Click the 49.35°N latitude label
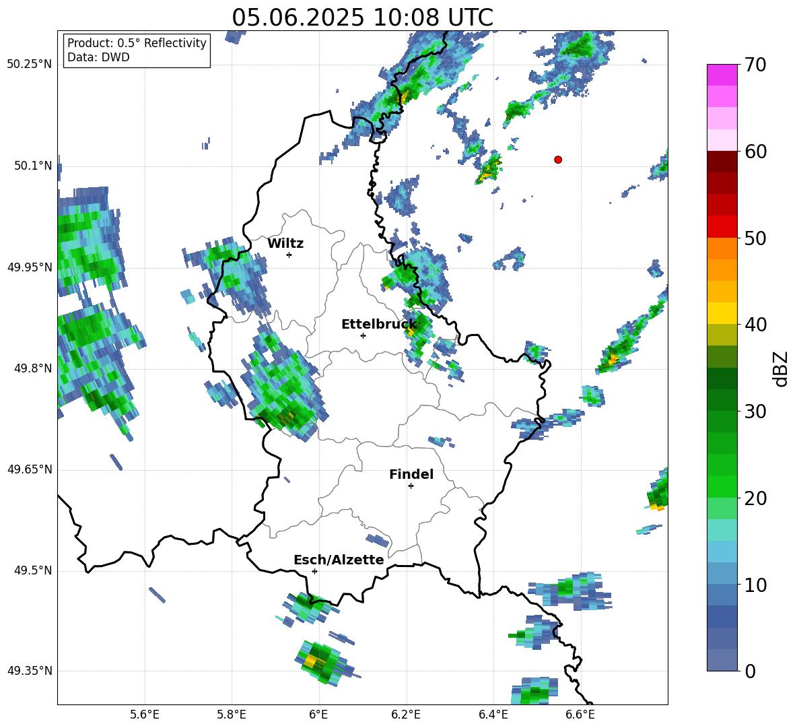The height and width of the screenshot is (728, 797). [x=30, y=671]
